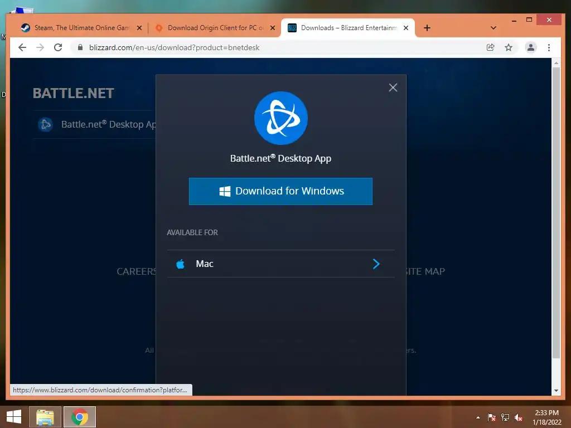Share this page from the address bar
Screen dimensions: 571x428
[x=491, y=47]
